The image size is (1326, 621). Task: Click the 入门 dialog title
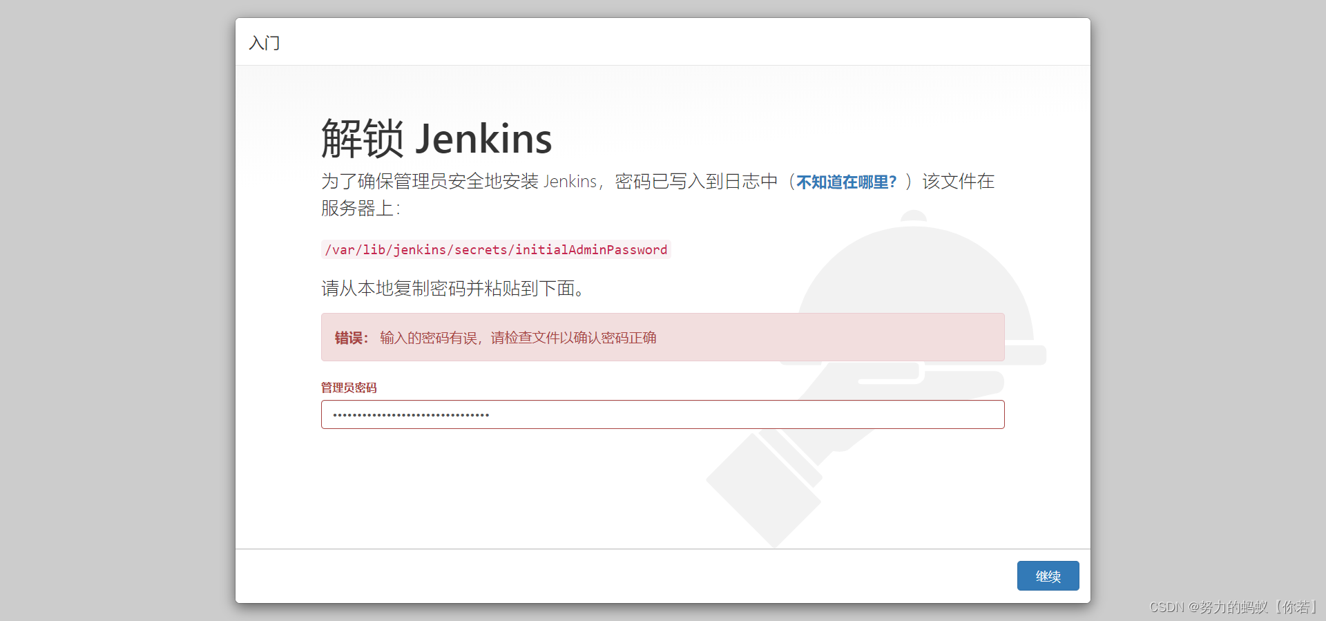pos(265,43)
